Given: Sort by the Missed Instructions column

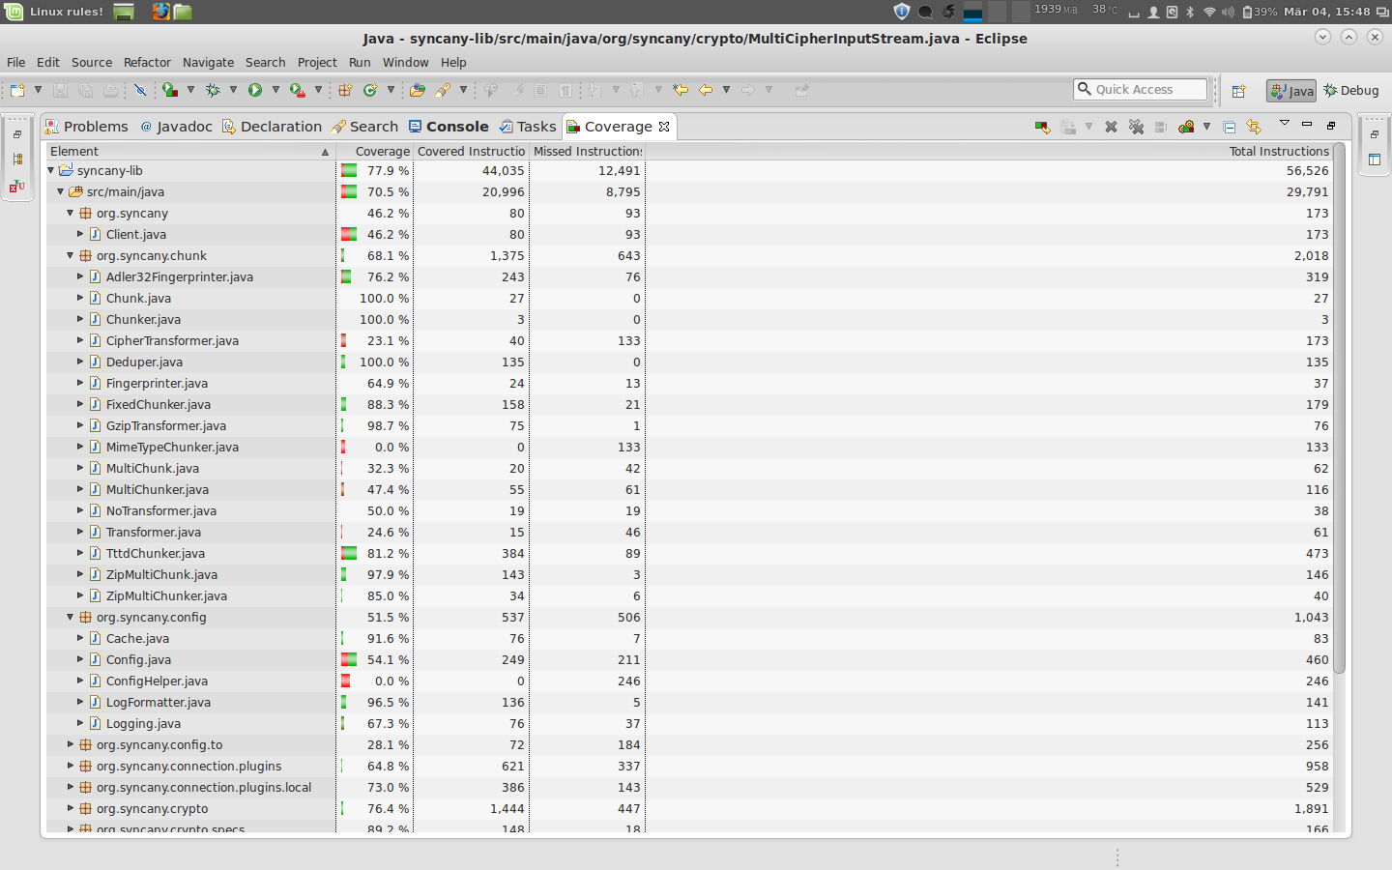Looking at the screenshot, I should (x=587, y=152).
